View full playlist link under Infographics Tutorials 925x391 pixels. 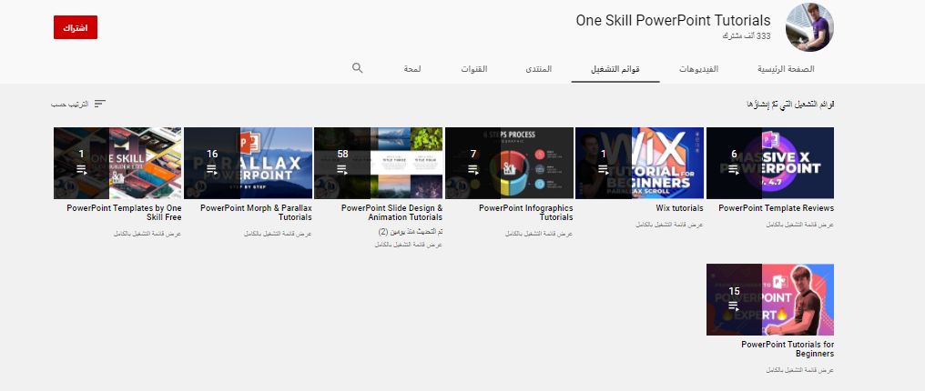539,235
